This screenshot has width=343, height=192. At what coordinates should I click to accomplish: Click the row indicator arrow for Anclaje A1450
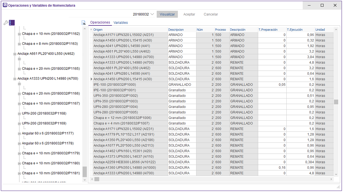coord(91,79)
